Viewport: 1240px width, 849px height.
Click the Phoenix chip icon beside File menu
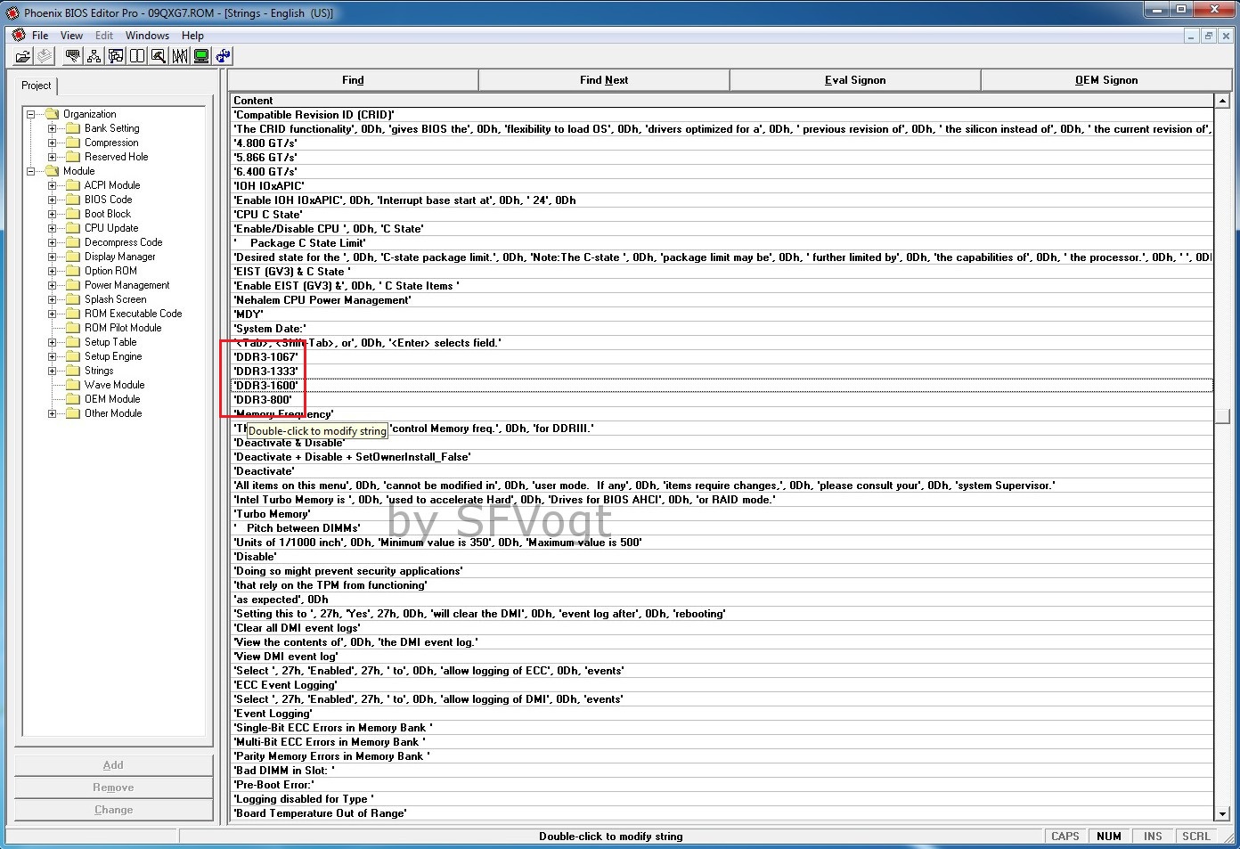19,36
